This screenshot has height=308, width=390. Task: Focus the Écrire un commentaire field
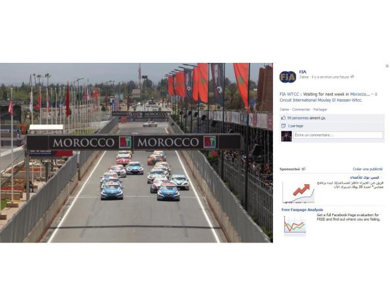tap(338, 135)
